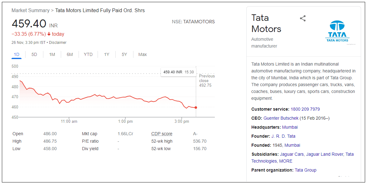The image size is (367, 184).
Task: Click the 1:00 pm axis label
Action: [x=125, y=122]
